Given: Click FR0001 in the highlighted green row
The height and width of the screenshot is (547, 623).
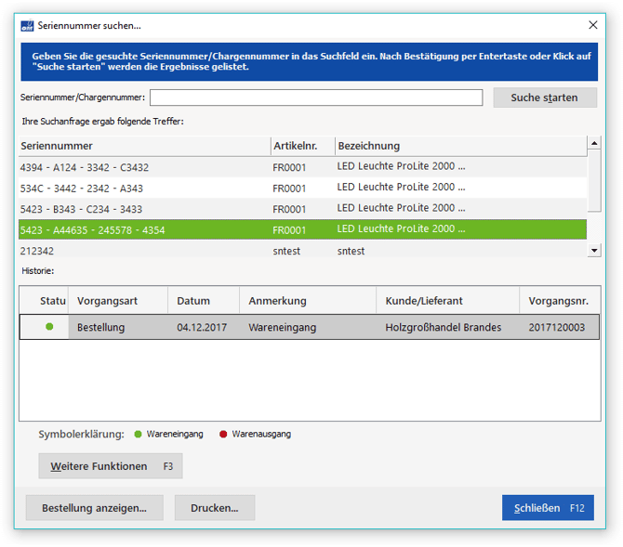Looking at the screenshot, I should click(289, 230).
